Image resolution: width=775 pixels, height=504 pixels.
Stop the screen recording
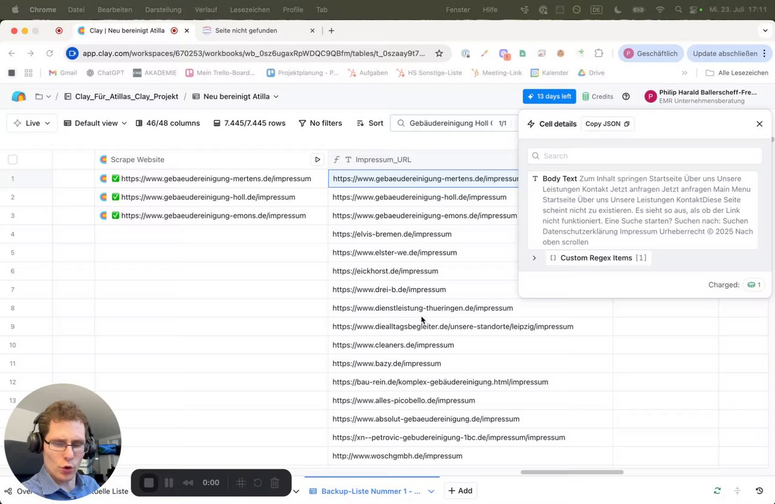pos(149,483)
